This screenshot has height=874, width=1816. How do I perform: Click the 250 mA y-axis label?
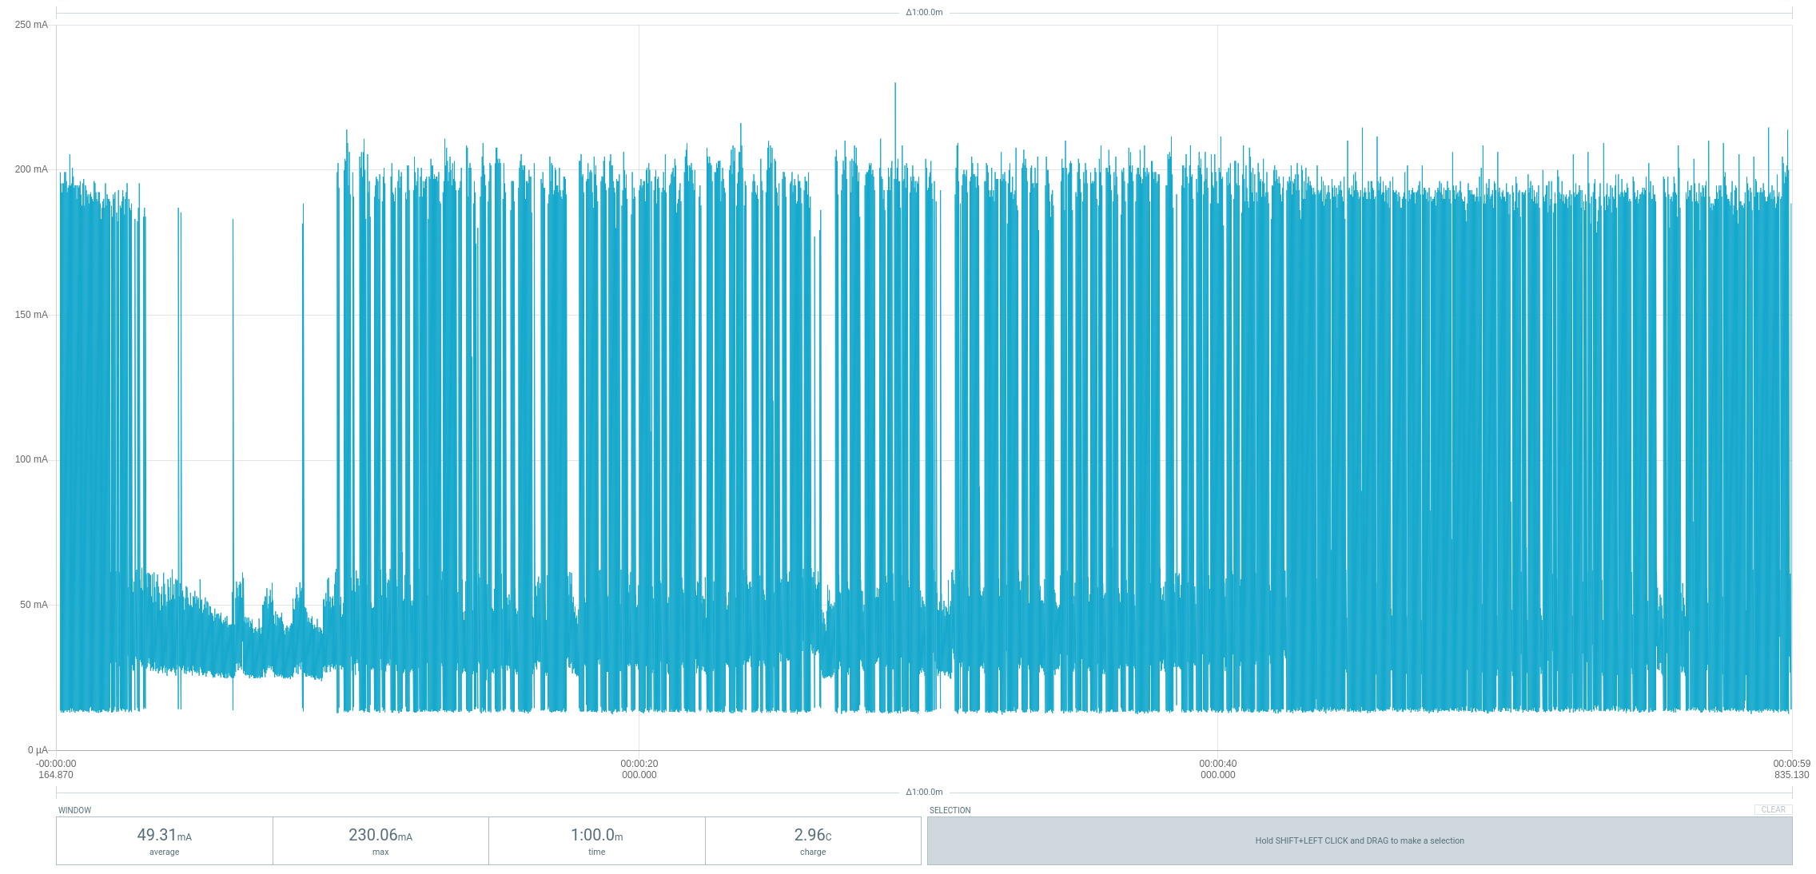point(31,25)
